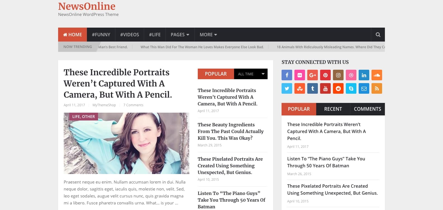Viewport: 443px width, 210px height.
Task: Switch to the RECENT tab
Action: point(333,109)
